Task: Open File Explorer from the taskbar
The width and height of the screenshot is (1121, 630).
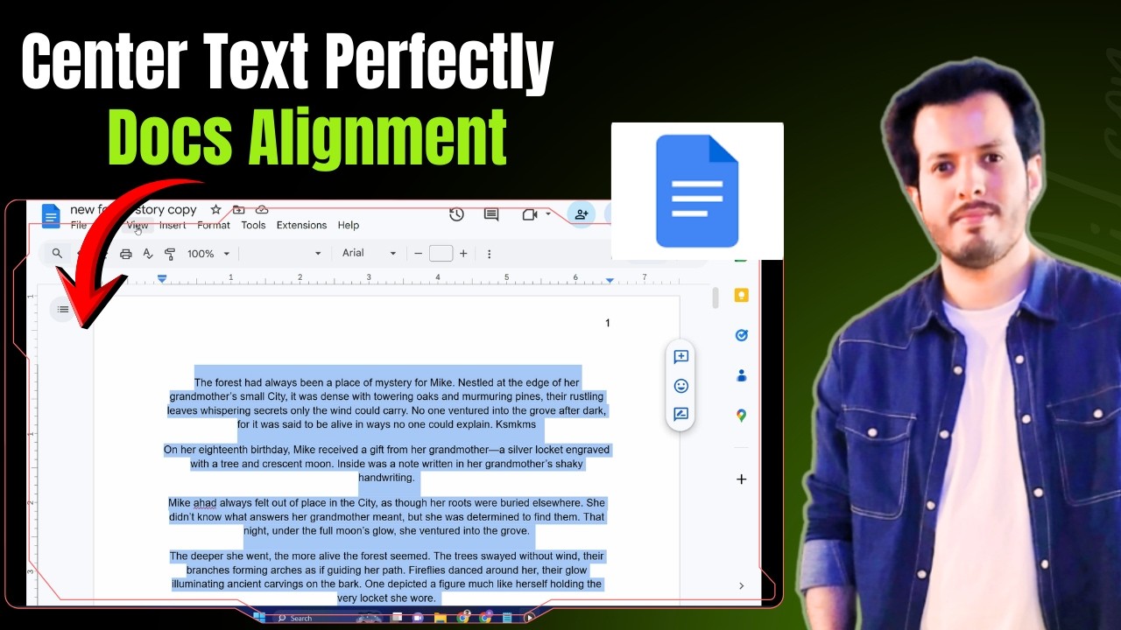Action: coord(441,618)
